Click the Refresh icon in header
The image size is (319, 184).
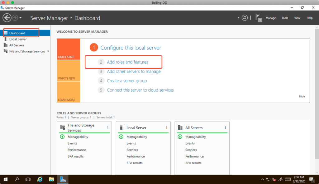[245, 18]
